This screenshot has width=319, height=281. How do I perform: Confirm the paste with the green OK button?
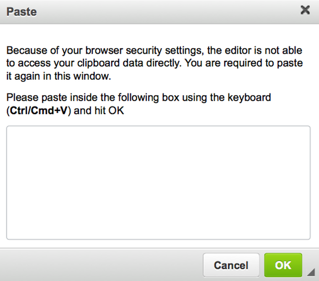pyautogui.click(x=283, y=265)
